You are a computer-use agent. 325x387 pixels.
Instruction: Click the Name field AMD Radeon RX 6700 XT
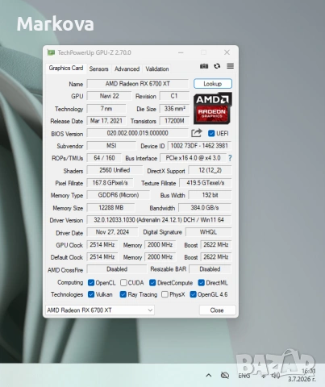(138, 84)
